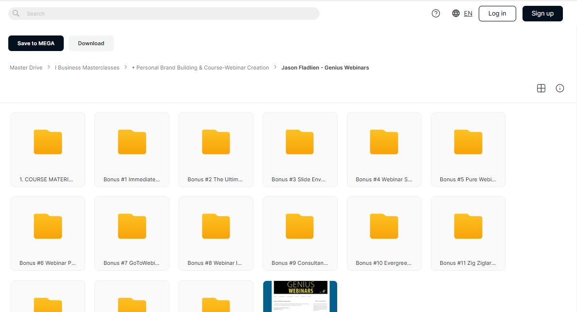The height and width of the screenshot is (312, 577).
Task: Click the Search input field
Action: 164,14
